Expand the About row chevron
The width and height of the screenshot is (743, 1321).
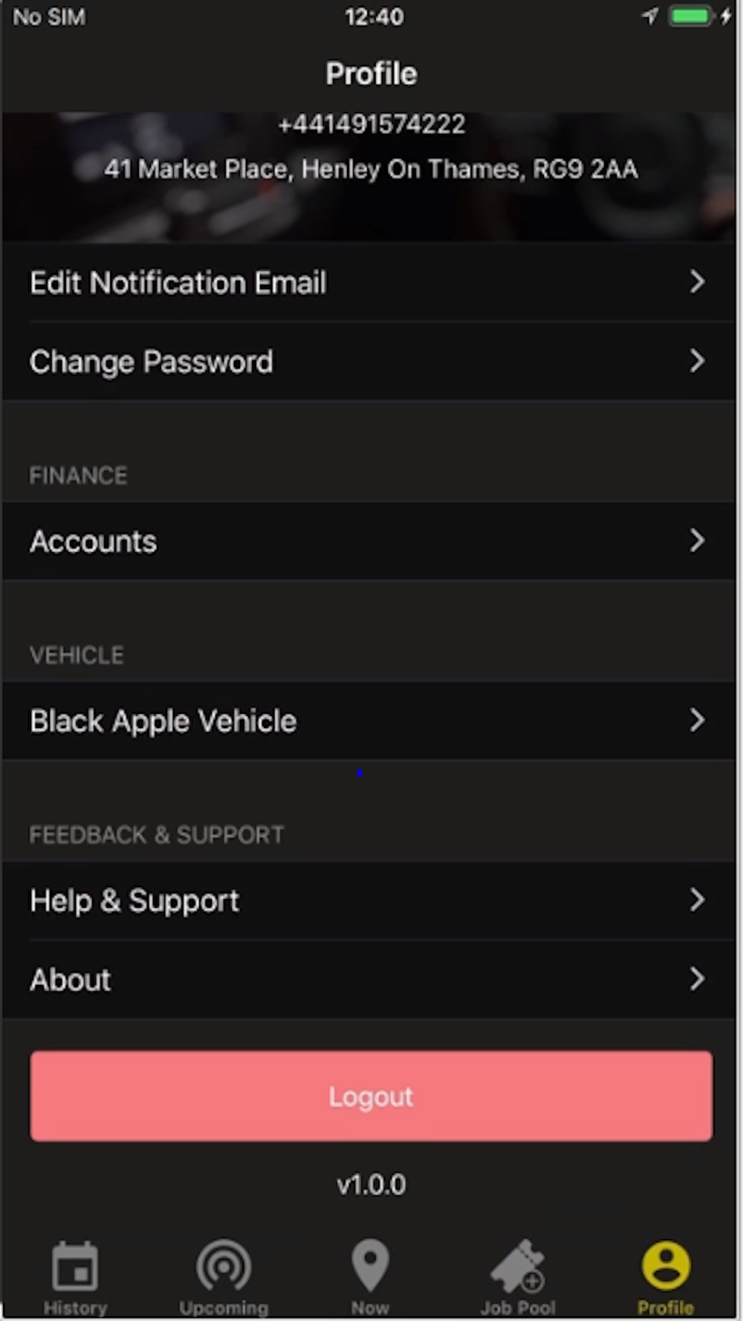tap(696, 978)
